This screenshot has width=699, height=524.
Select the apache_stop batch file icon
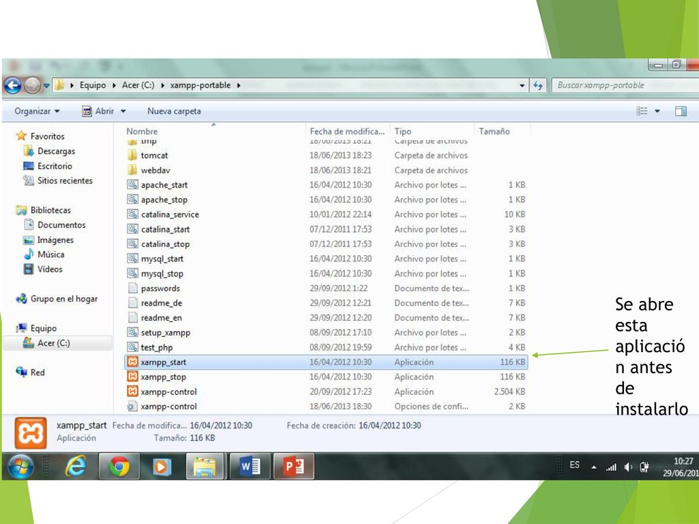click(x=132, y=199)
